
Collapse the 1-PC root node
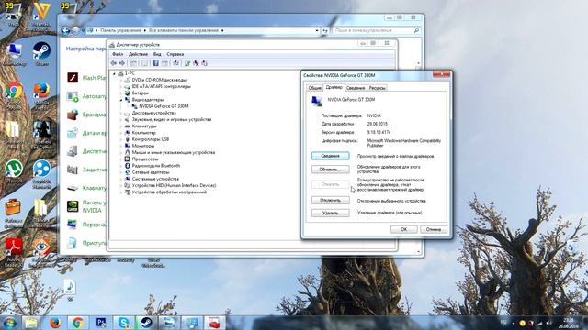[x=114, y=73]
